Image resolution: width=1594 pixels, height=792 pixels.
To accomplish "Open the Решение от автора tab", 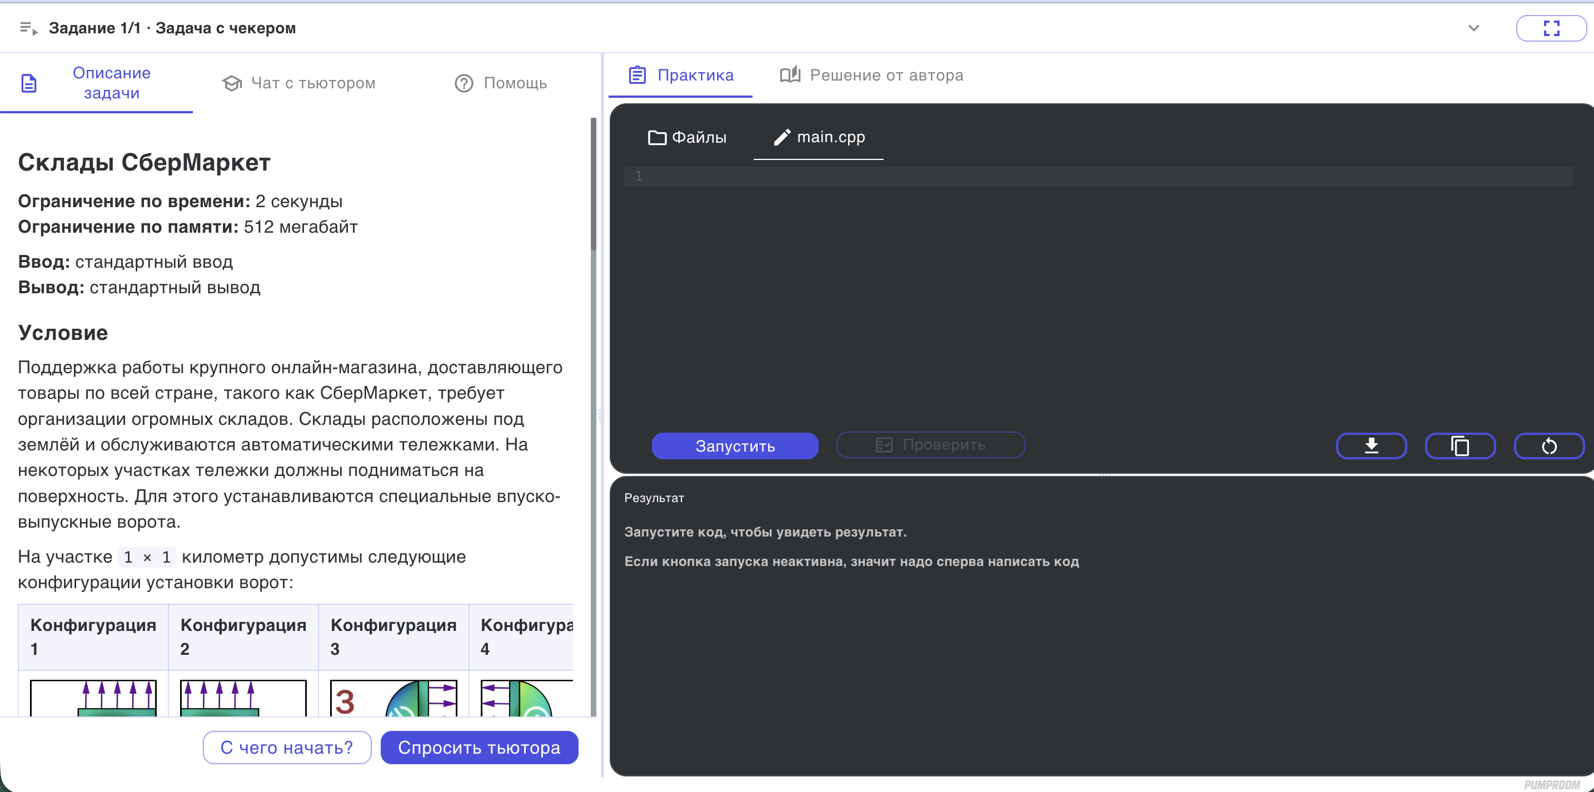I will (871, 76).
